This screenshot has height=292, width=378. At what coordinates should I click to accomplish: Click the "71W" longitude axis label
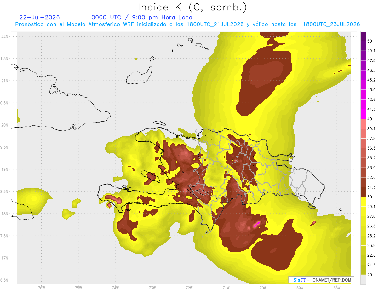pyautogui.click(x=226, y=288)
